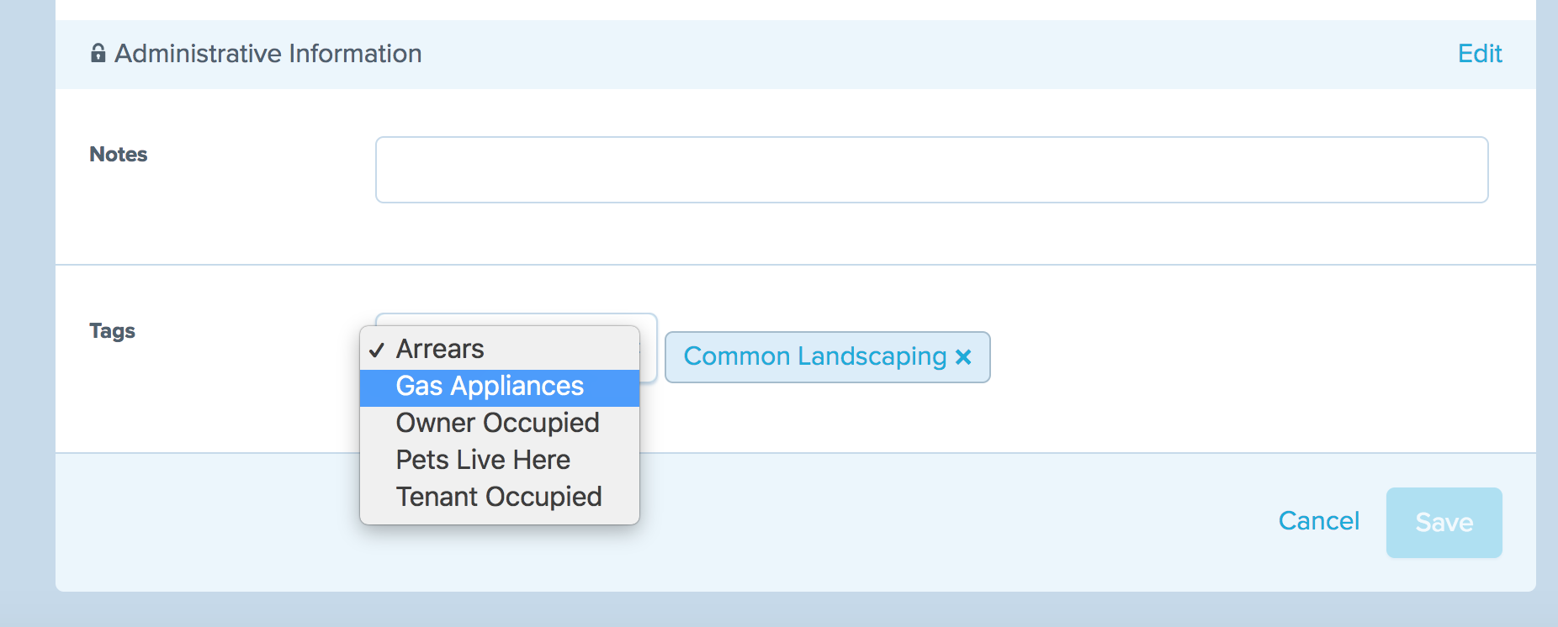Select Tenant Occupied from the tag options
Viewport: 1558px width, 627px height.
(x=500, y=497)
